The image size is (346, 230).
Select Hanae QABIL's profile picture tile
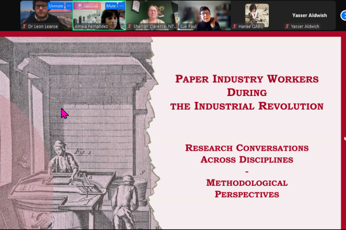click(257, 15)
